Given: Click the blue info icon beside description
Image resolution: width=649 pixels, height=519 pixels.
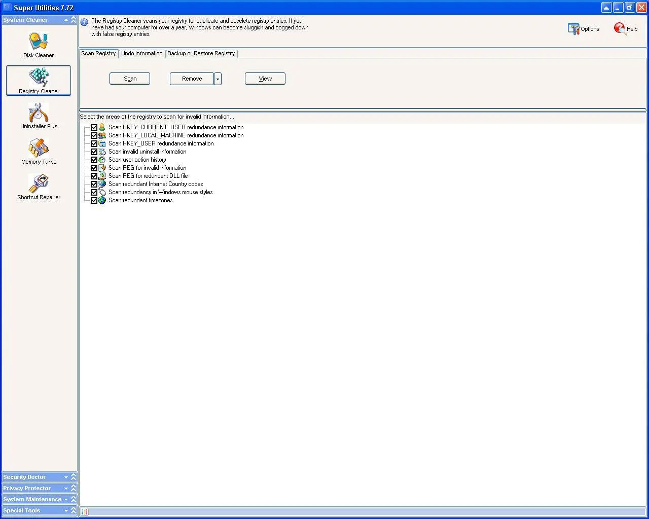Looking at the screenshot, I should pos(84,22).
